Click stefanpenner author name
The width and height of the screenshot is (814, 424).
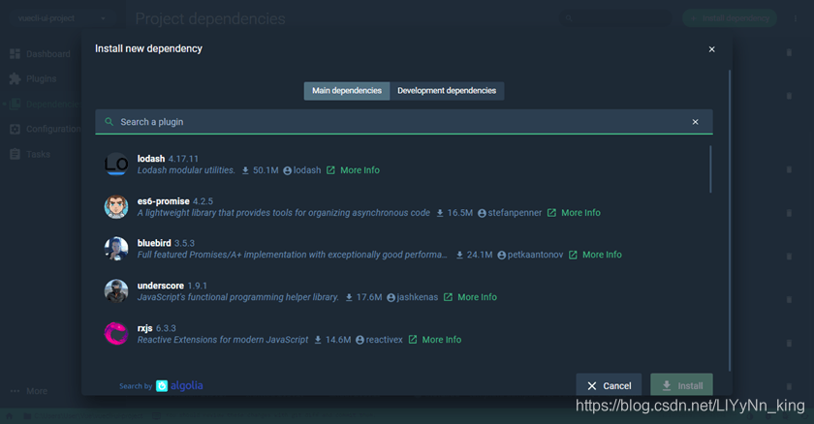pyautogui.click(x=515, y=213)
